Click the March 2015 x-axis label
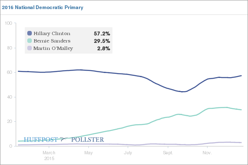The height and width of the screenshot is (165, 248). 49,155
